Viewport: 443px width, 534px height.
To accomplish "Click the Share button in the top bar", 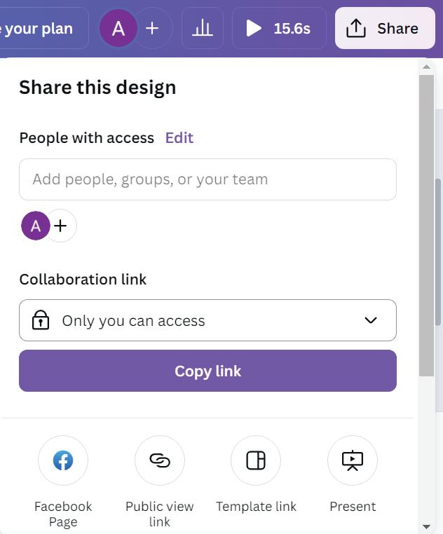I will point(385,28).
